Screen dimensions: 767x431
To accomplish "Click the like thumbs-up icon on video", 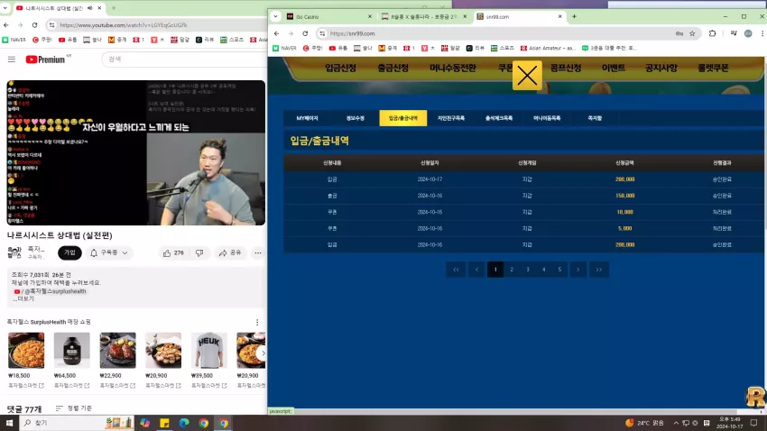I will coord(167,253).
